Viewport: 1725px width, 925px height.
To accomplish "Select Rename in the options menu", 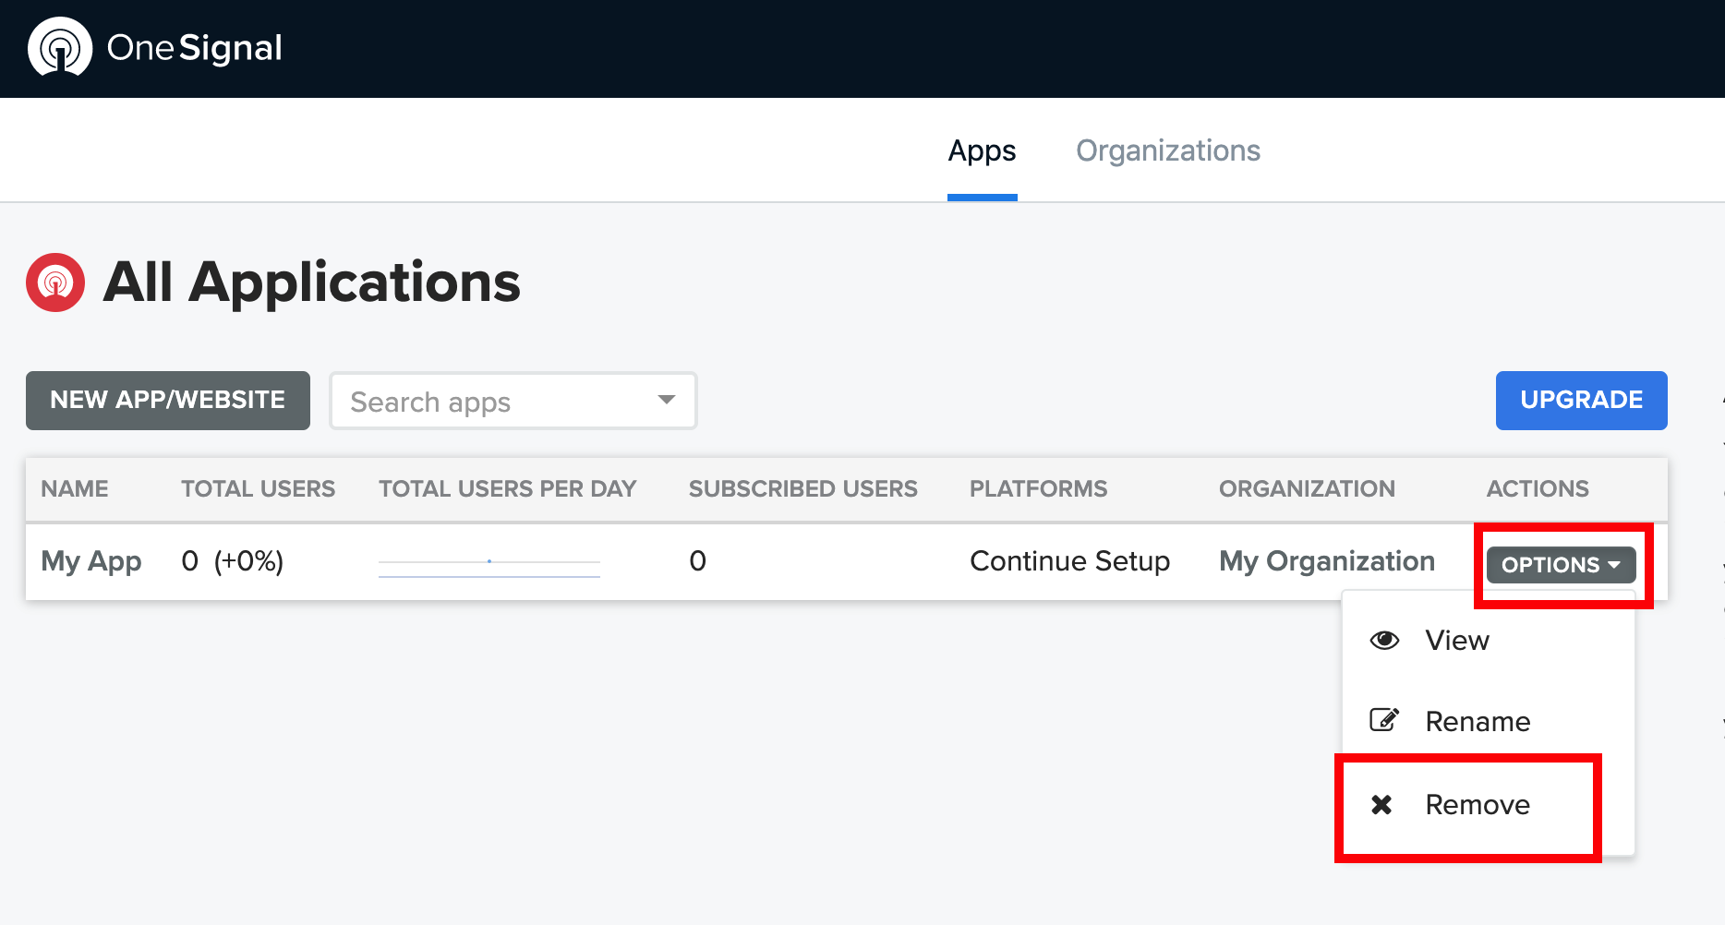I will click(x=1488, y=721).
